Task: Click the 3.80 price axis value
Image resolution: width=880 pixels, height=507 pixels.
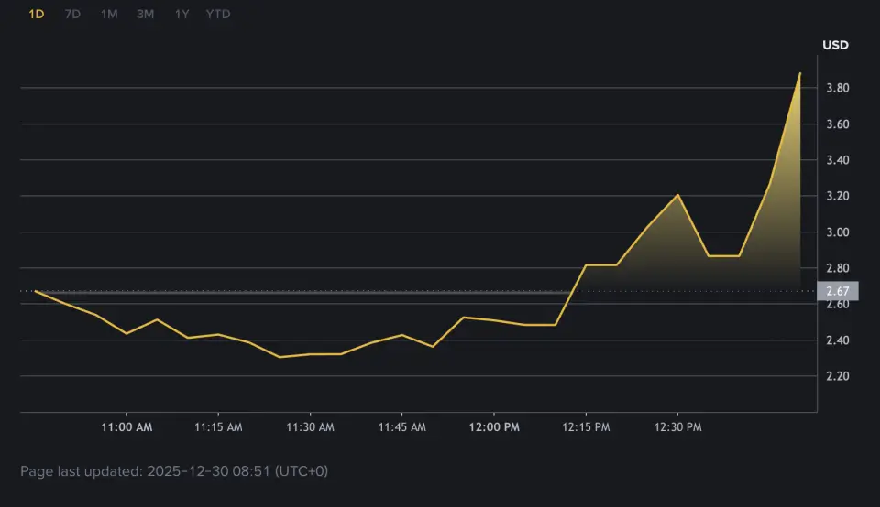Action: 837,88
